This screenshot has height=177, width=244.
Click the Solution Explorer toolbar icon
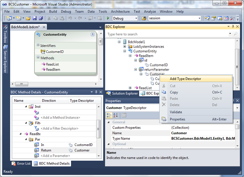207,18
